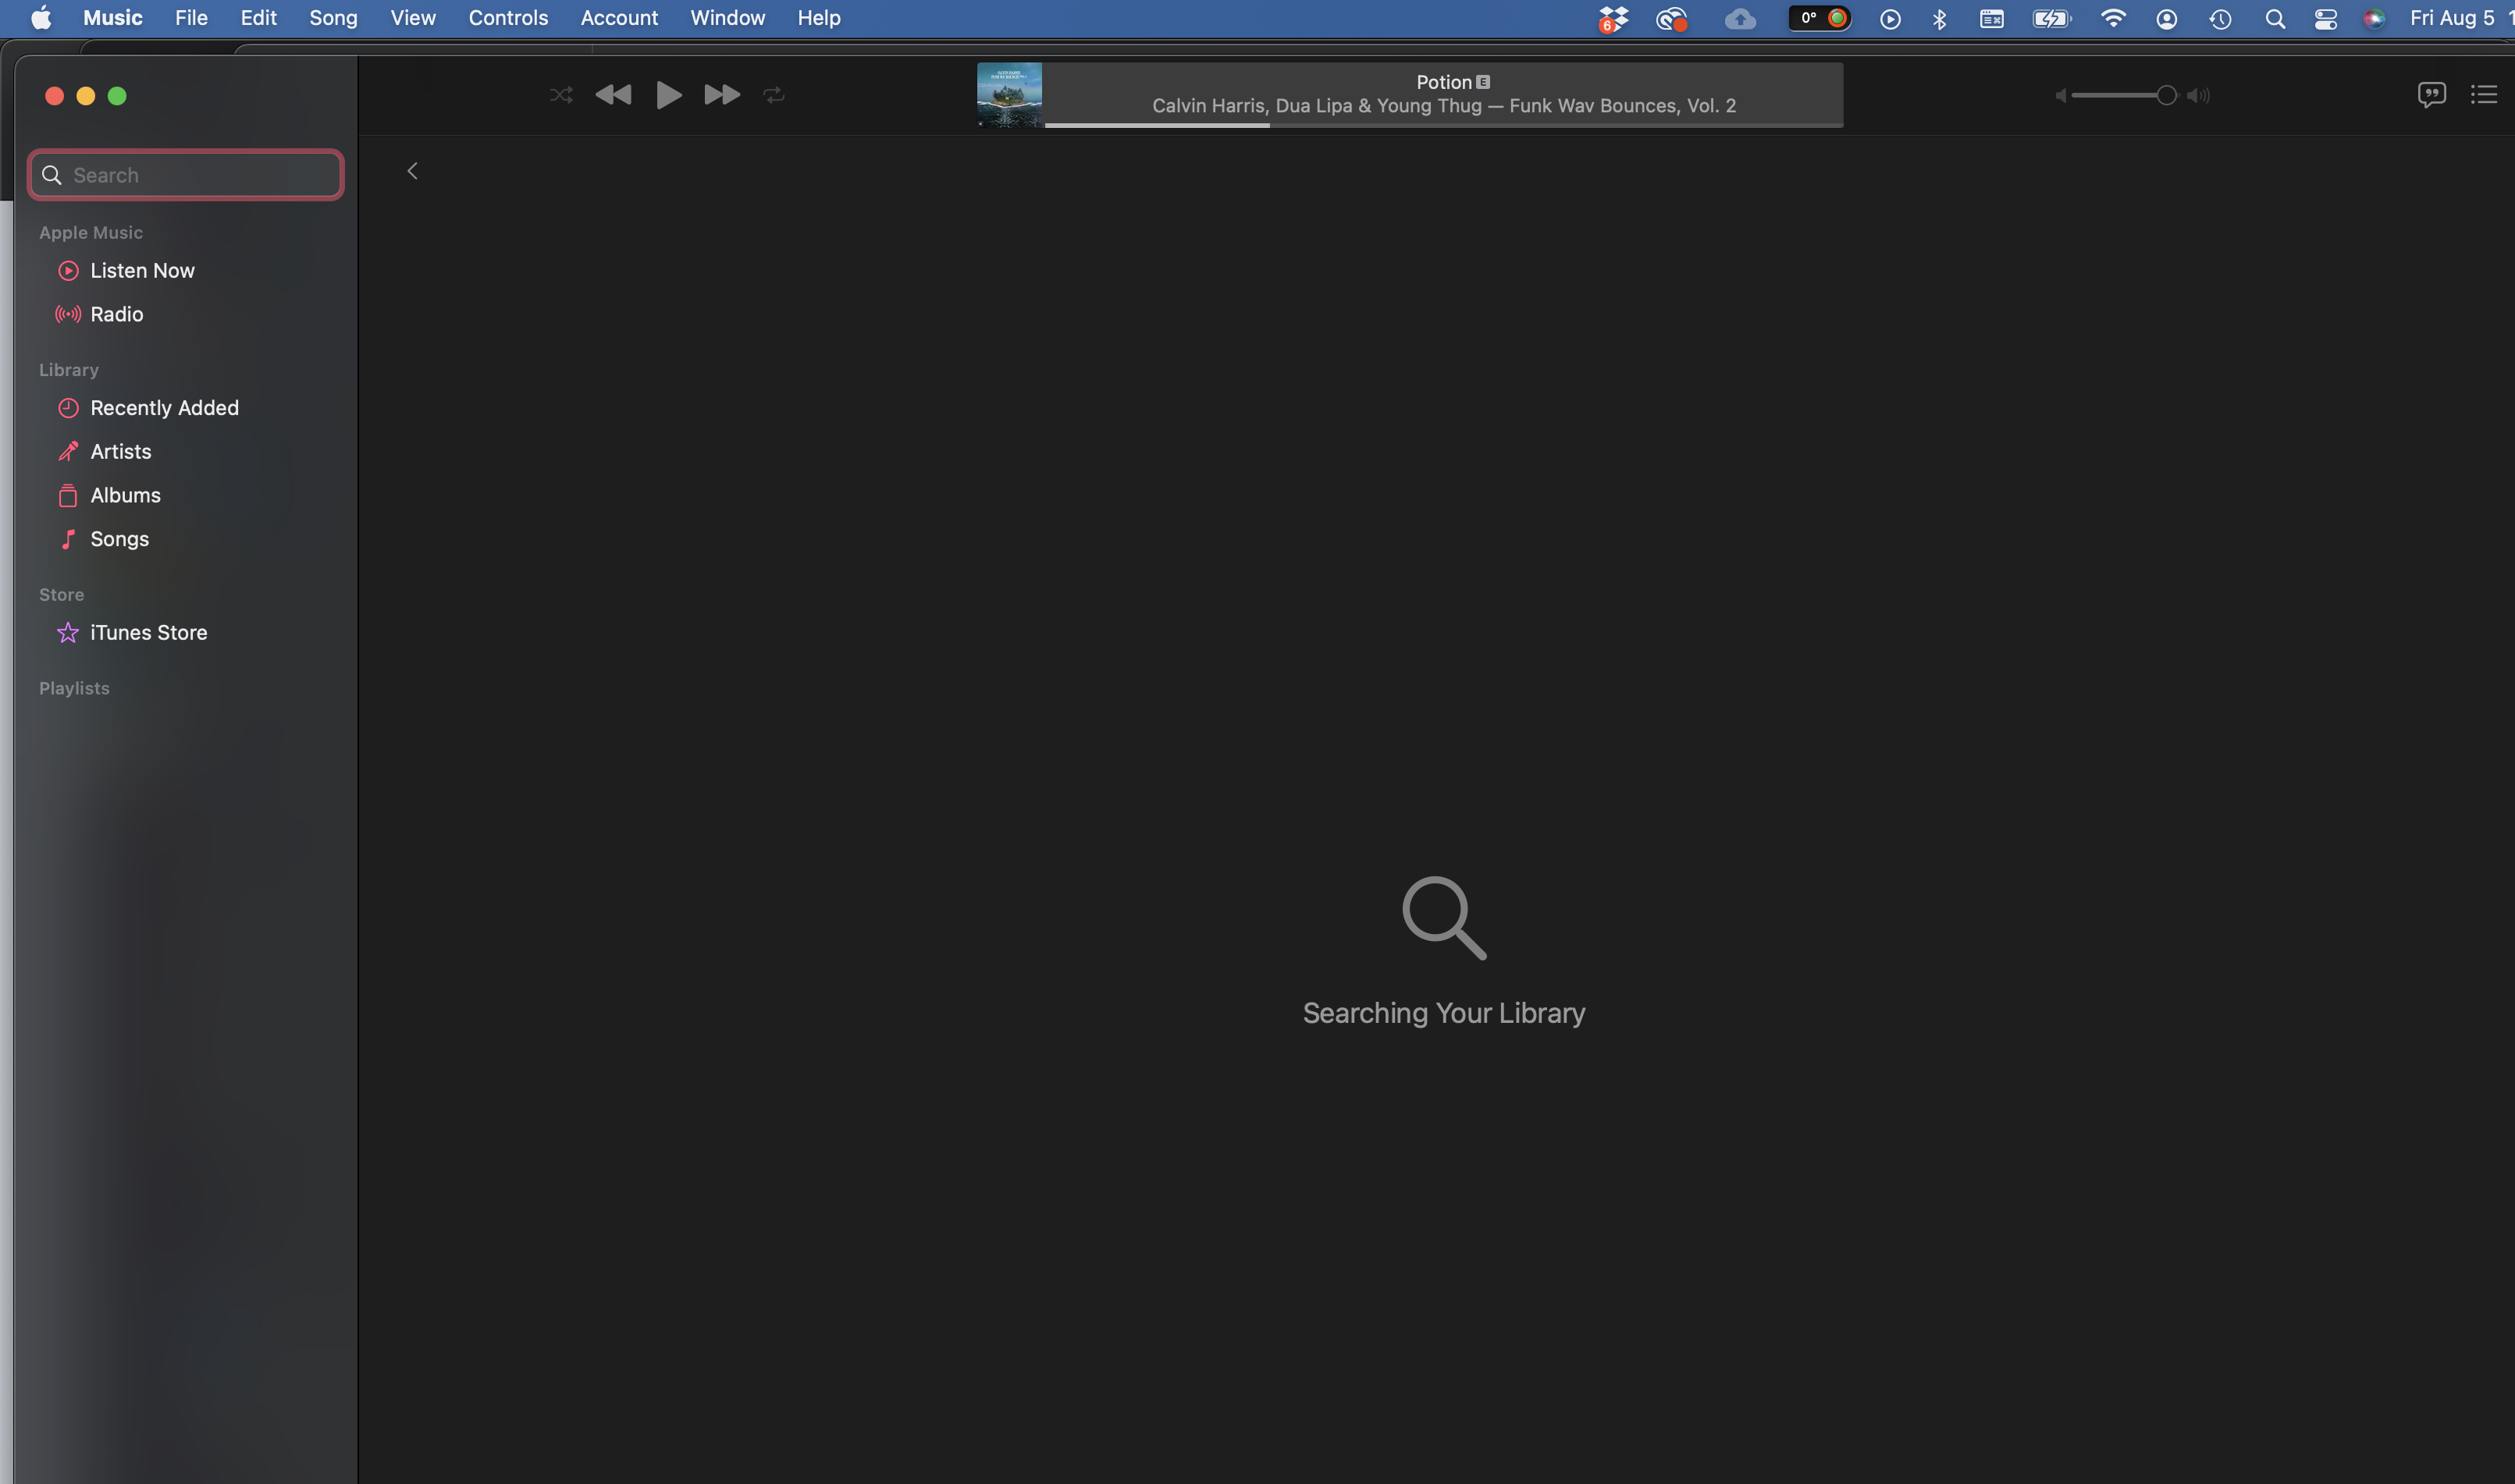
Task: Toggle repeat mode
Action: pyautogui.click(x=774, y=95)
